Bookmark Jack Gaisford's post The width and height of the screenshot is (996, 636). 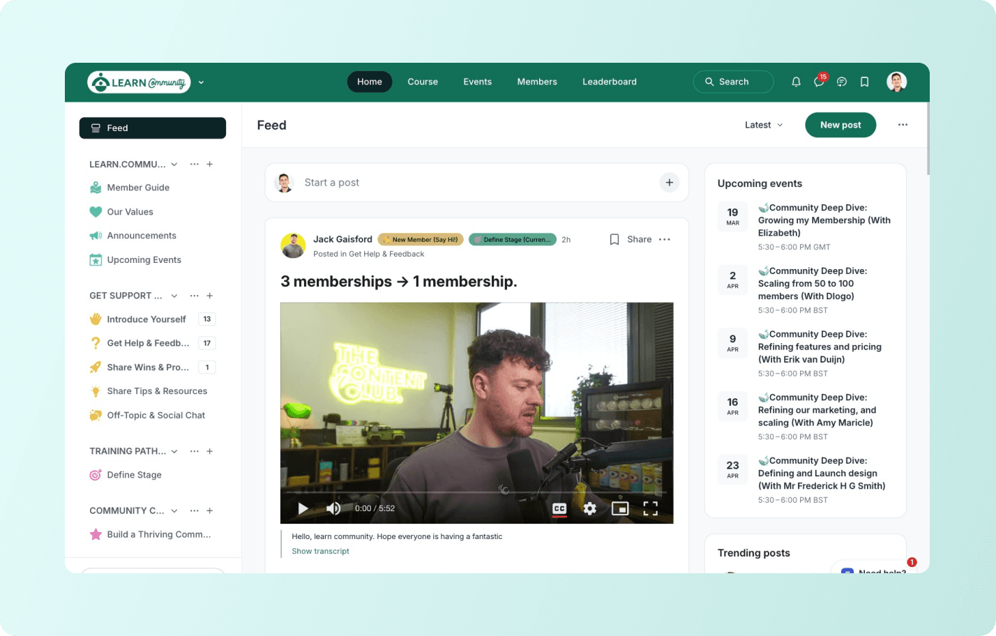tap(614, 239)
